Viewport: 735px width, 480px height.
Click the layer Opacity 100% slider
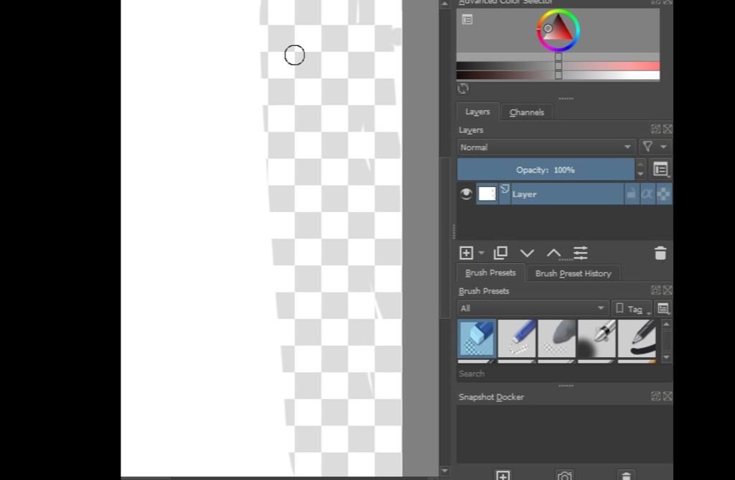(x=546, y=170)
